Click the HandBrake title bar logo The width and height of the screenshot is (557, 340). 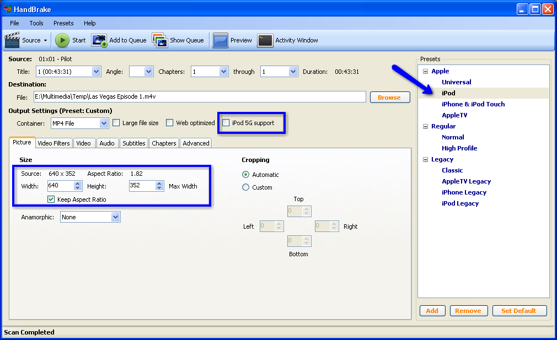8,9
